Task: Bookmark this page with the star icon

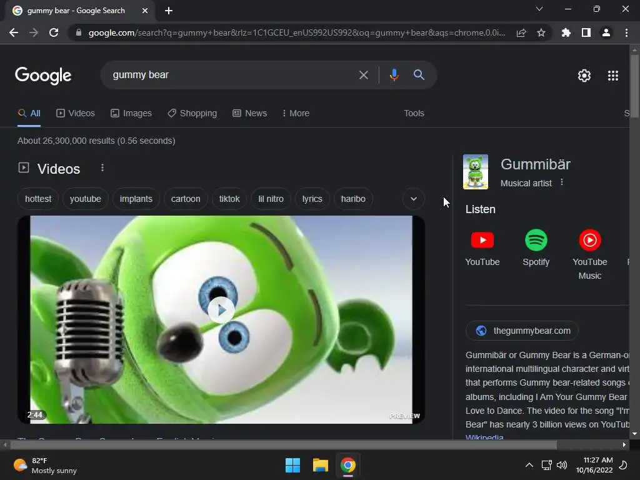Action: [x=541, y=32]
